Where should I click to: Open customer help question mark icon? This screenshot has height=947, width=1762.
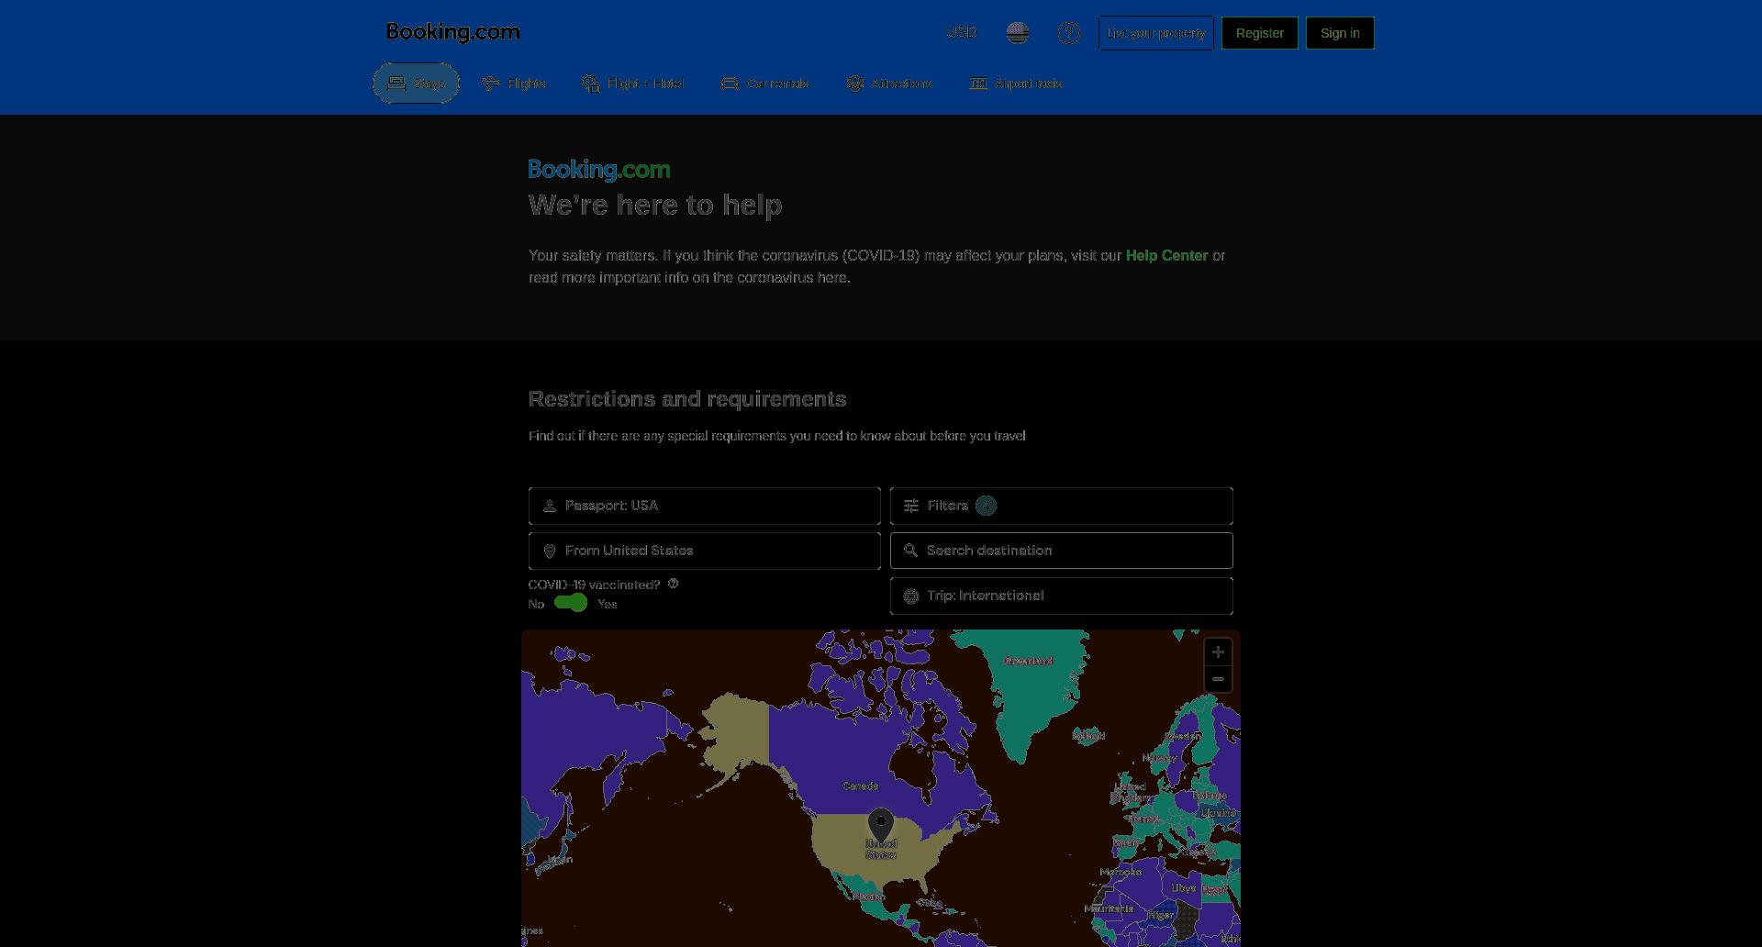coord(1068,33)
